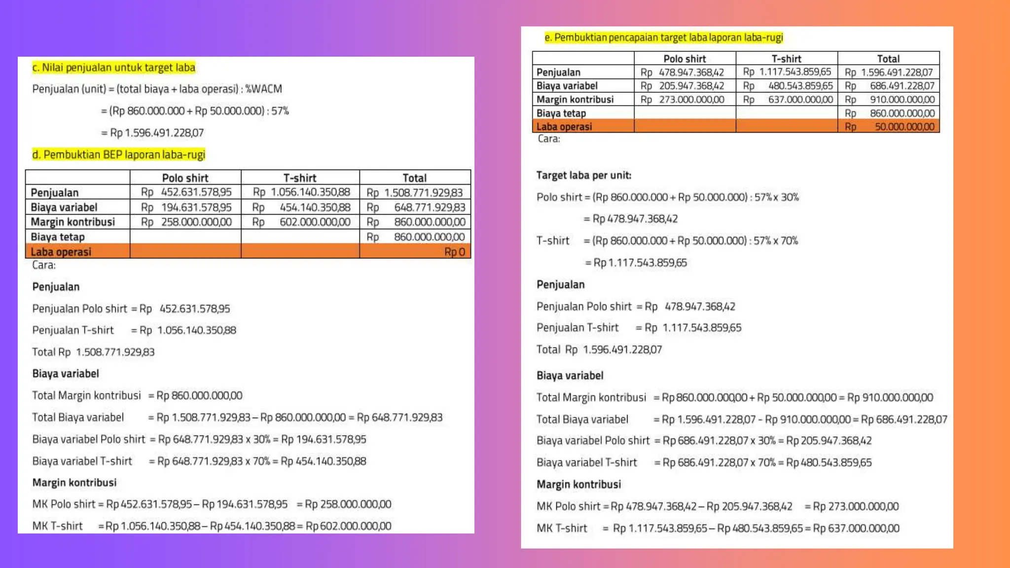
Task: Click the 'Cara:' label below the right table
Action: (548, 139)
